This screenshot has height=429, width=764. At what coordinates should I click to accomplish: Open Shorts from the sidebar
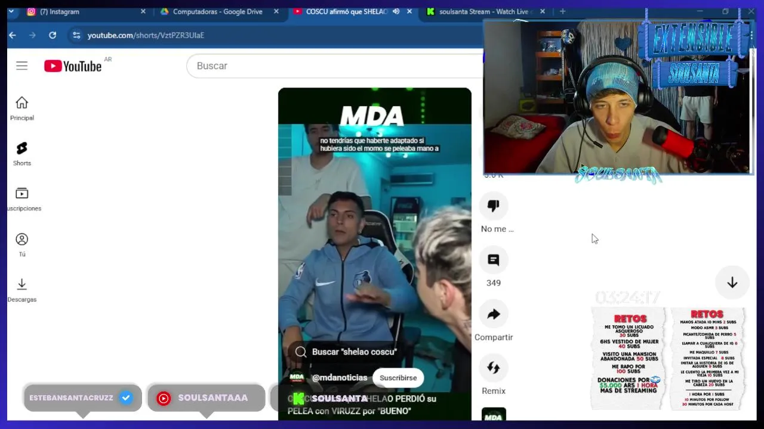21,154
